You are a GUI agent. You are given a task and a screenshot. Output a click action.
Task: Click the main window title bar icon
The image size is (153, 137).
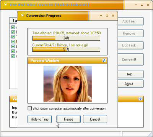click(x=5, y=5)
